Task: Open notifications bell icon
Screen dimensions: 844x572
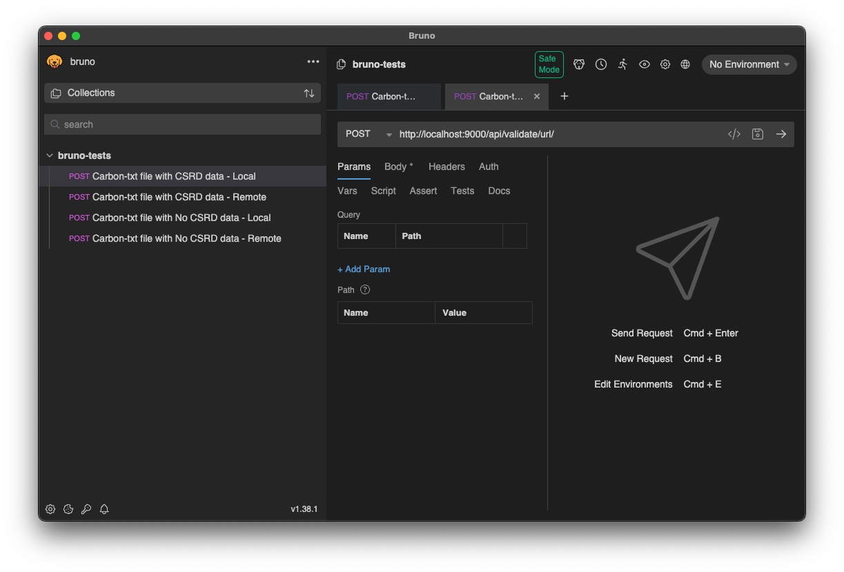Action: pos(104,509)
